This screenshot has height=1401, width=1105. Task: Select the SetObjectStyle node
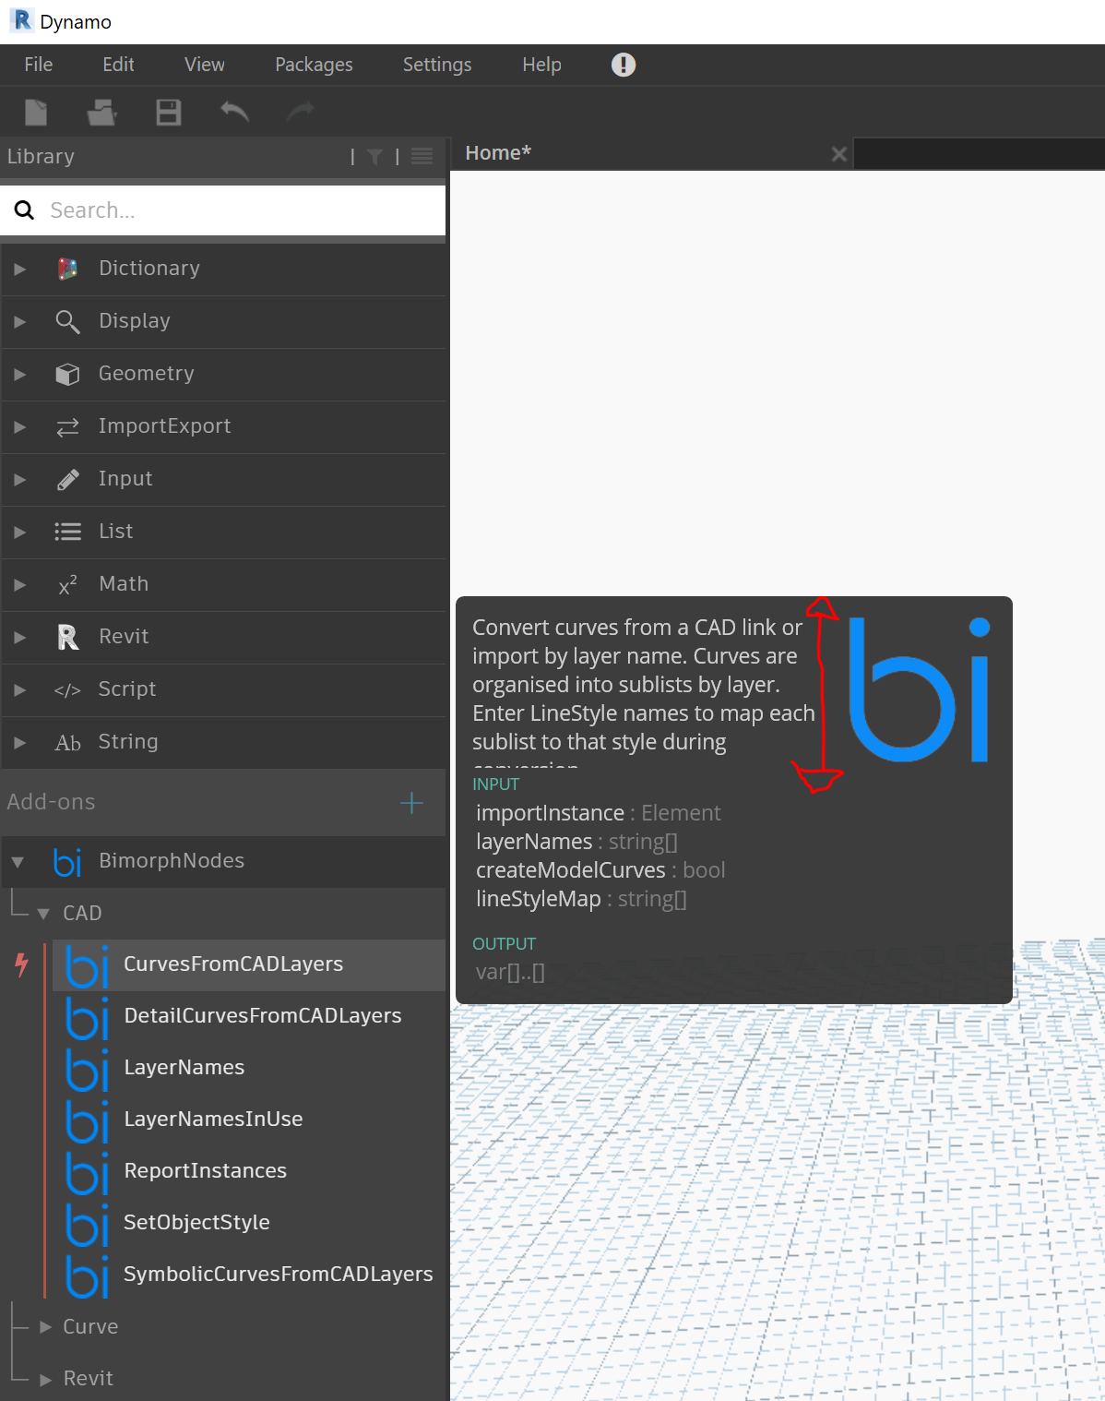point(249,1224)
